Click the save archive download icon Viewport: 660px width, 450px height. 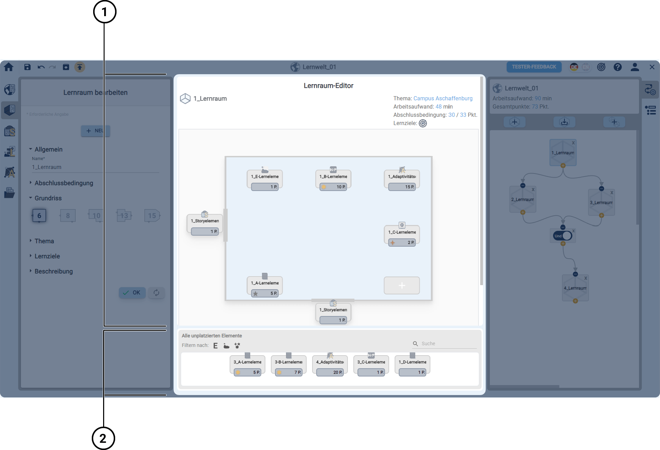(x=66, y=67)
